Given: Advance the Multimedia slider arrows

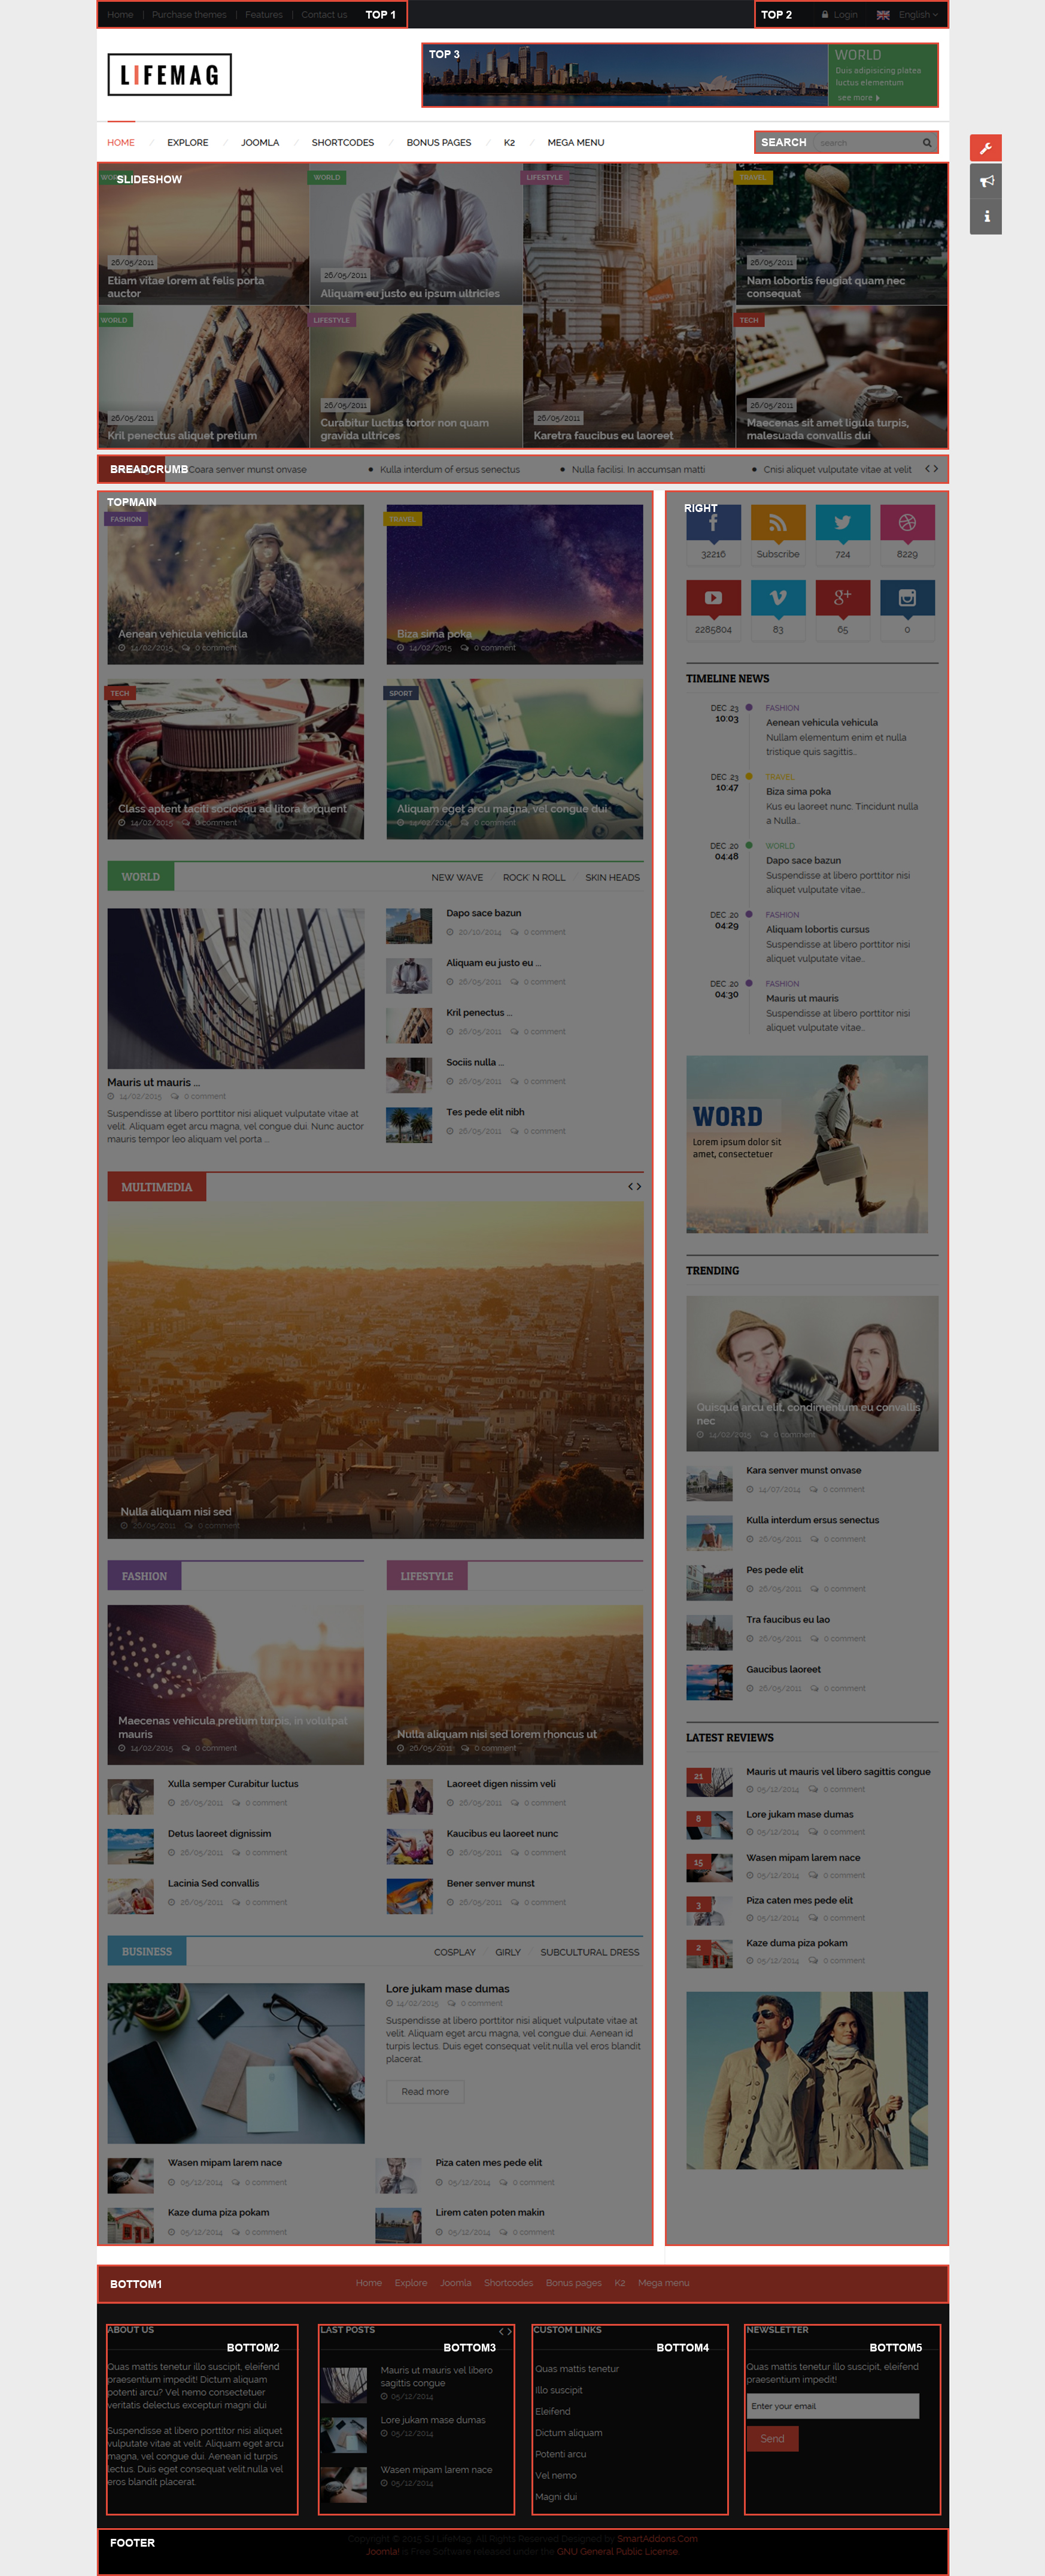Looking at the screenshot, I should pos(634,1186).
